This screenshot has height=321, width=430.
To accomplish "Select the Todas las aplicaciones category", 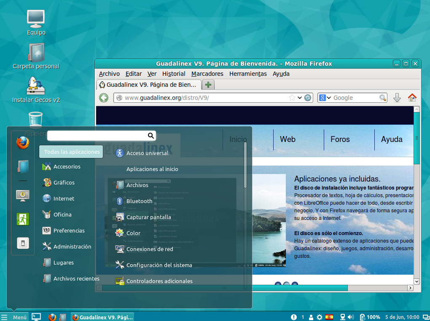I will pyautogui.click(x=71, y=152).
